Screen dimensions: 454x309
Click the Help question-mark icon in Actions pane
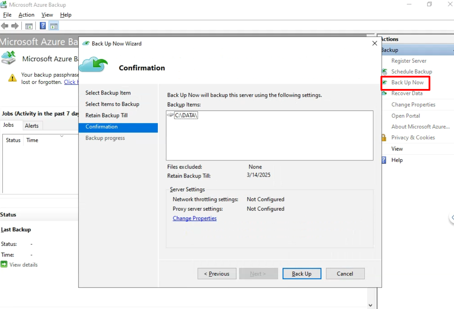[384, 160]
